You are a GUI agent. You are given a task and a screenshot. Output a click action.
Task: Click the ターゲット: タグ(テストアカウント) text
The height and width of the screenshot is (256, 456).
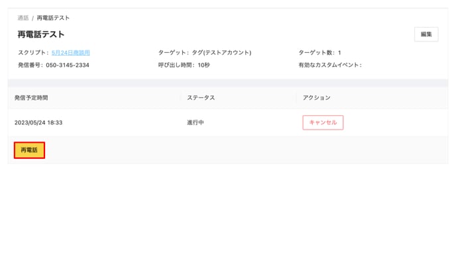tap(205, 52)
